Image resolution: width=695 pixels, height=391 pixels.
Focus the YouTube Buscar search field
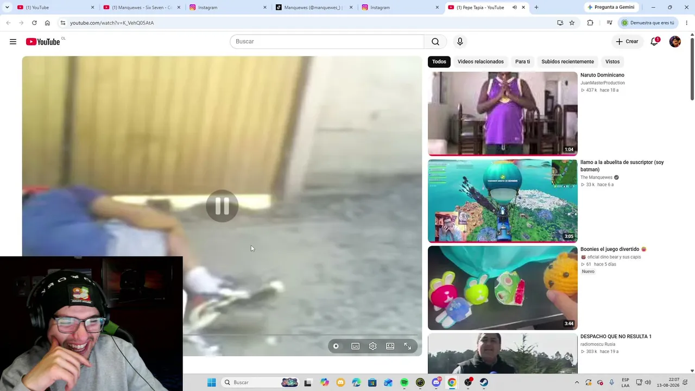pos(327,42)
